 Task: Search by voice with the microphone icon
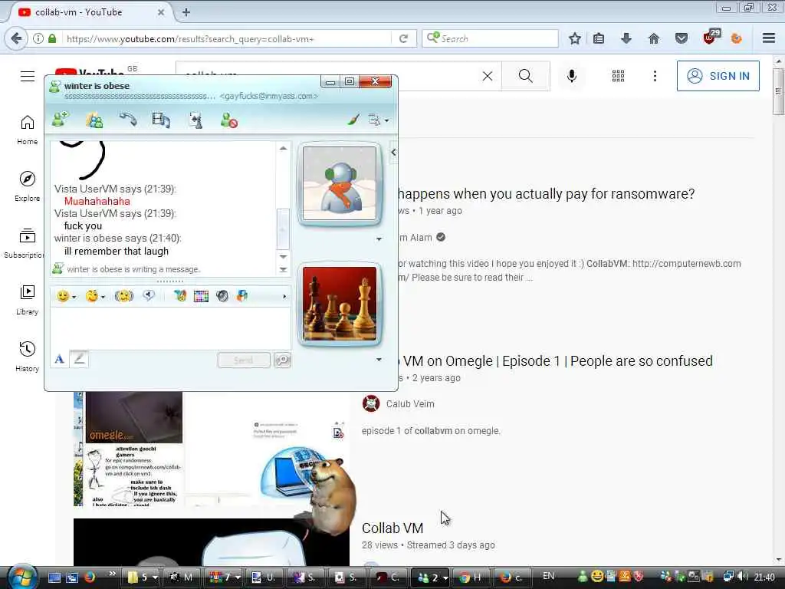[572, 76]
